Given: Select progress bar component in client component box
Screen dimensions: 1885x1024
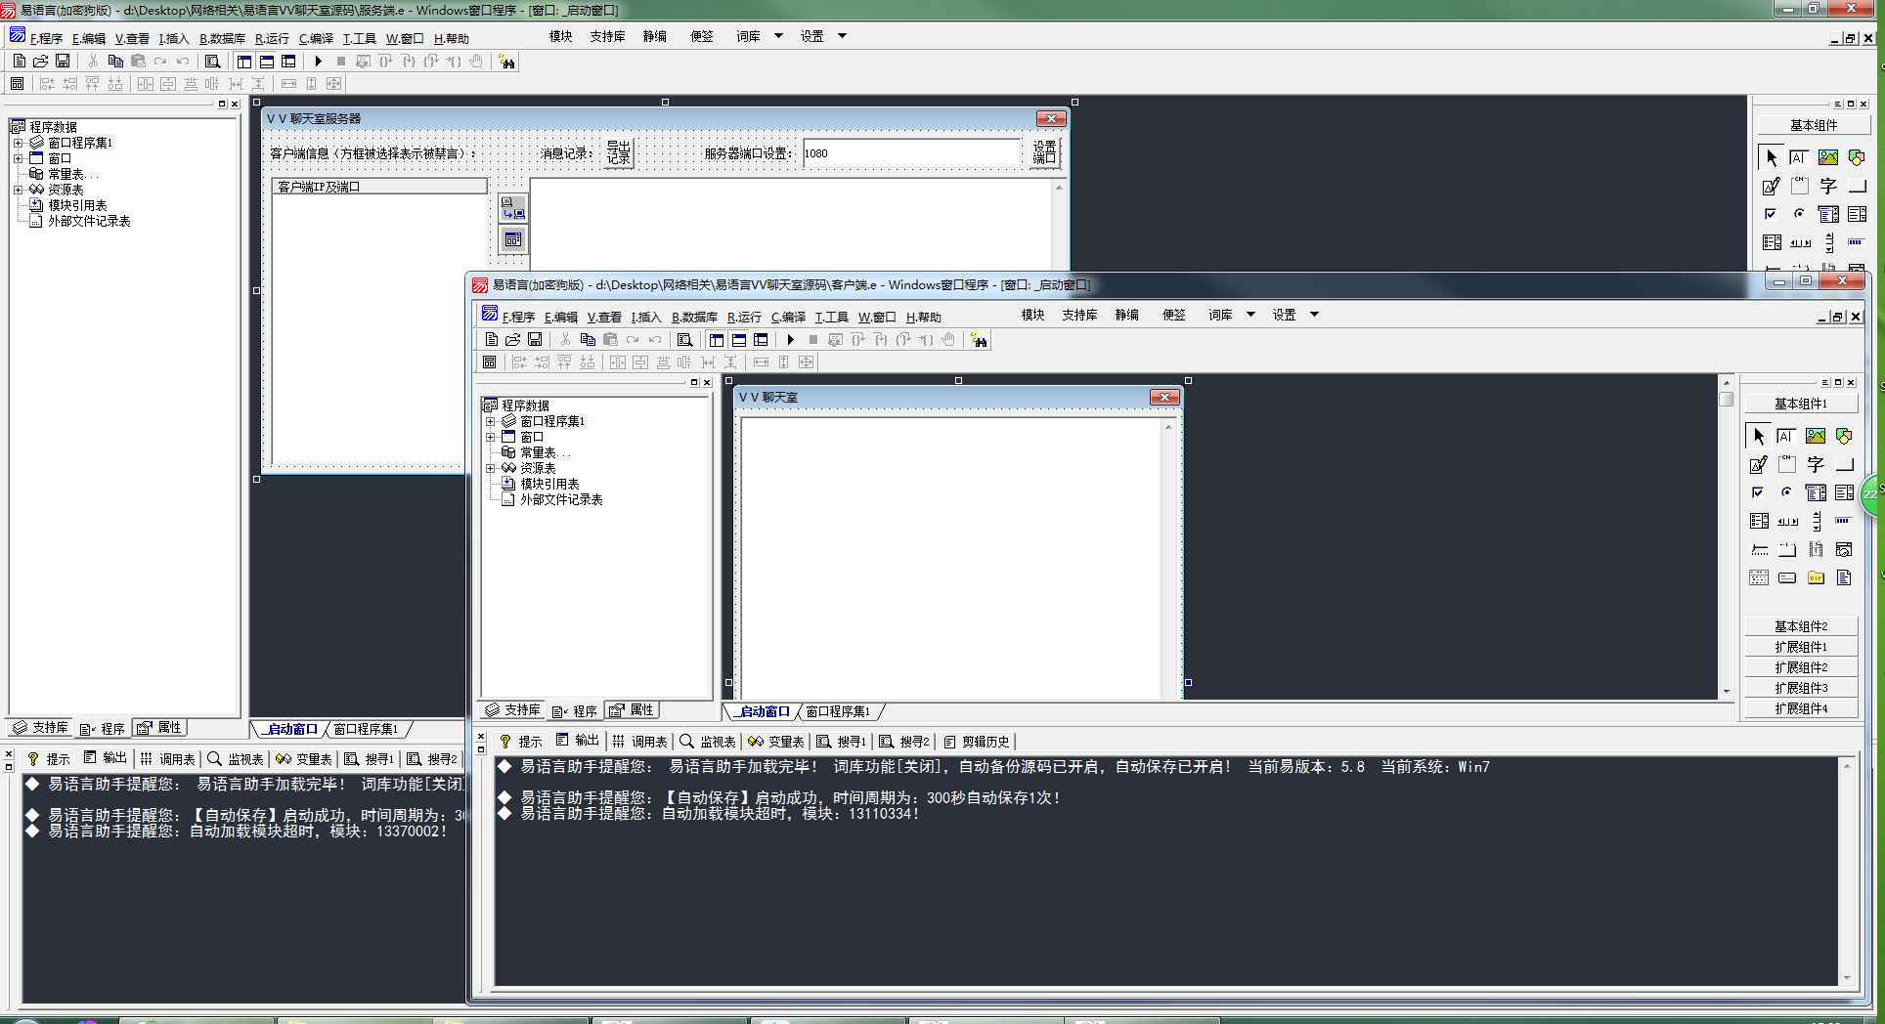Looking at the screenshot, I should coord(1844,521).
